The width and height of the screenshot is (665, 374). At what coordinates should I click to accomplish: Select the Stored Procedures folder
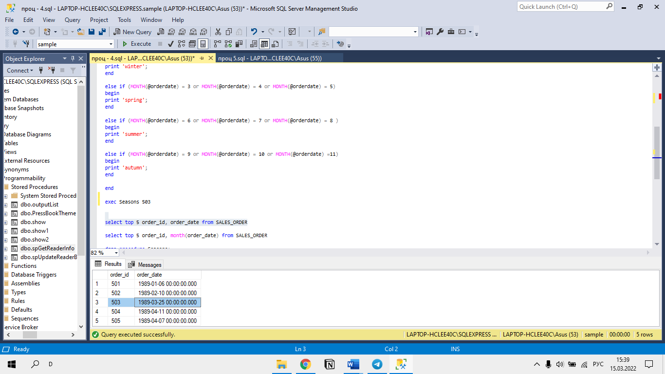34,187
